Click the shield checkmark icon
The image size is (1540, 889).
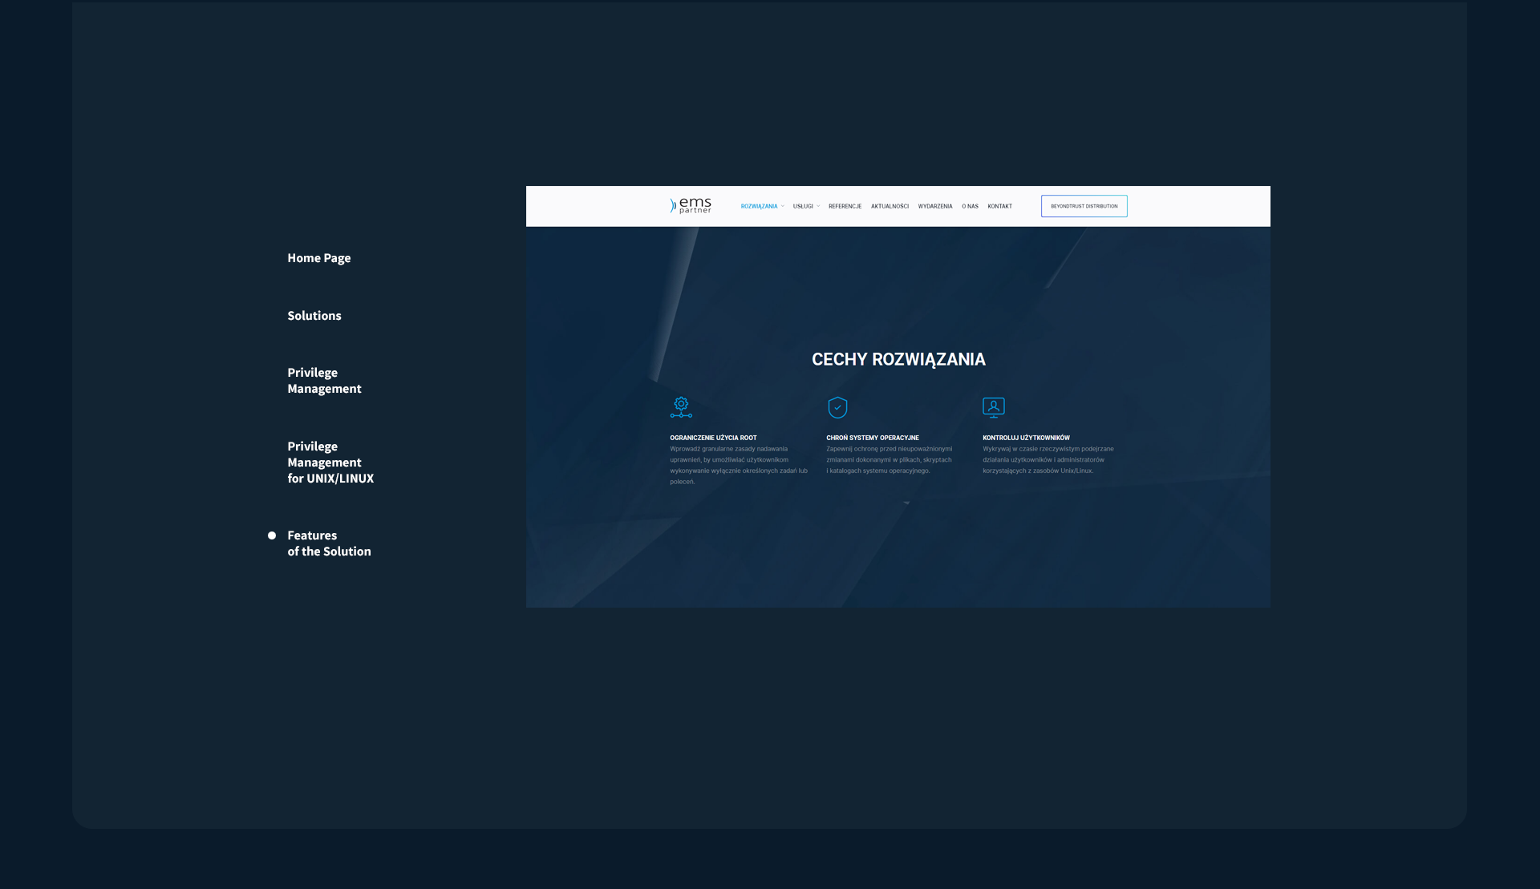837,407
